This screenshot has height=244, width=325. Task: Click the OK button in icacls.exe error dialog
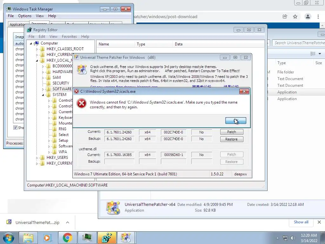click(236, 120)
